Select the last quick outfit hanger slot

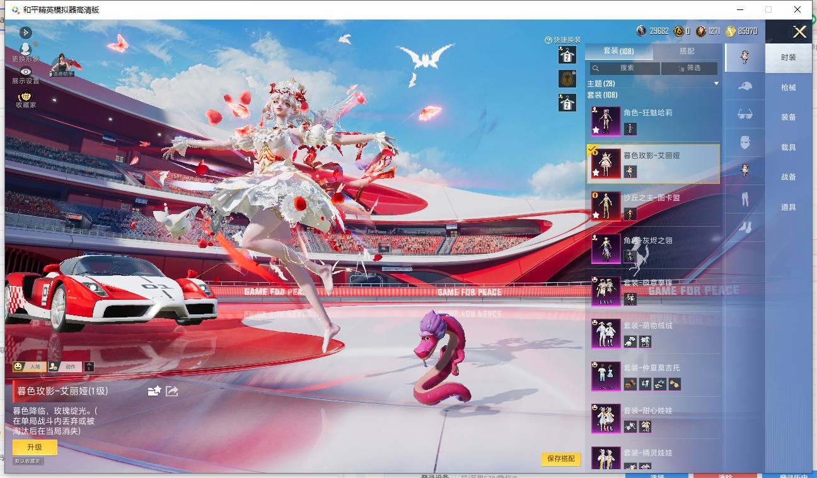(x=567, y=103)
